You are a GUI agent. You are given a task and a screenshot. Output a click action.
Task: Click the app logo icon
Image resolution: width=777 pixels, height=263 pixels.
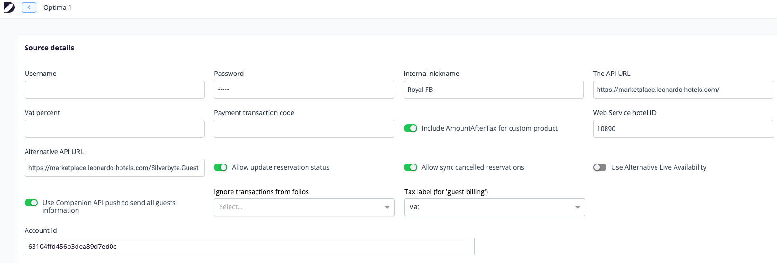point(9,8)
